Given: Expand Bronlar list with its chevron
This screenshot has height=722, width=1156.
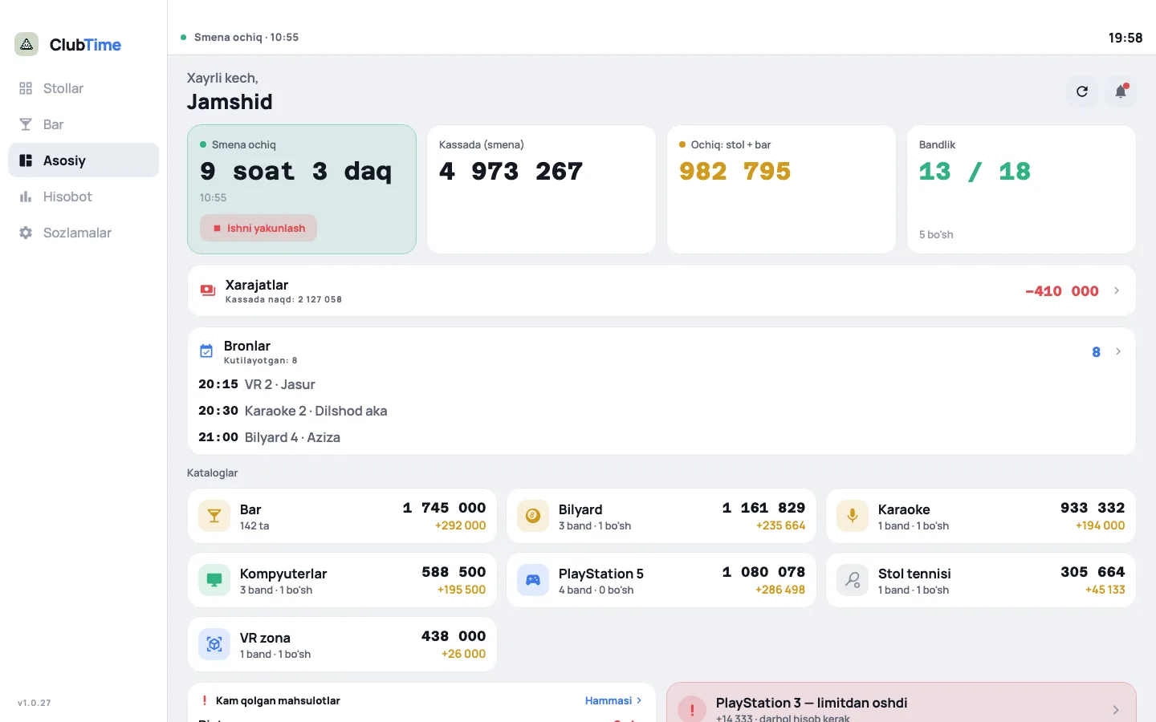Looking at the screenshot, I should coord(1118,351).
